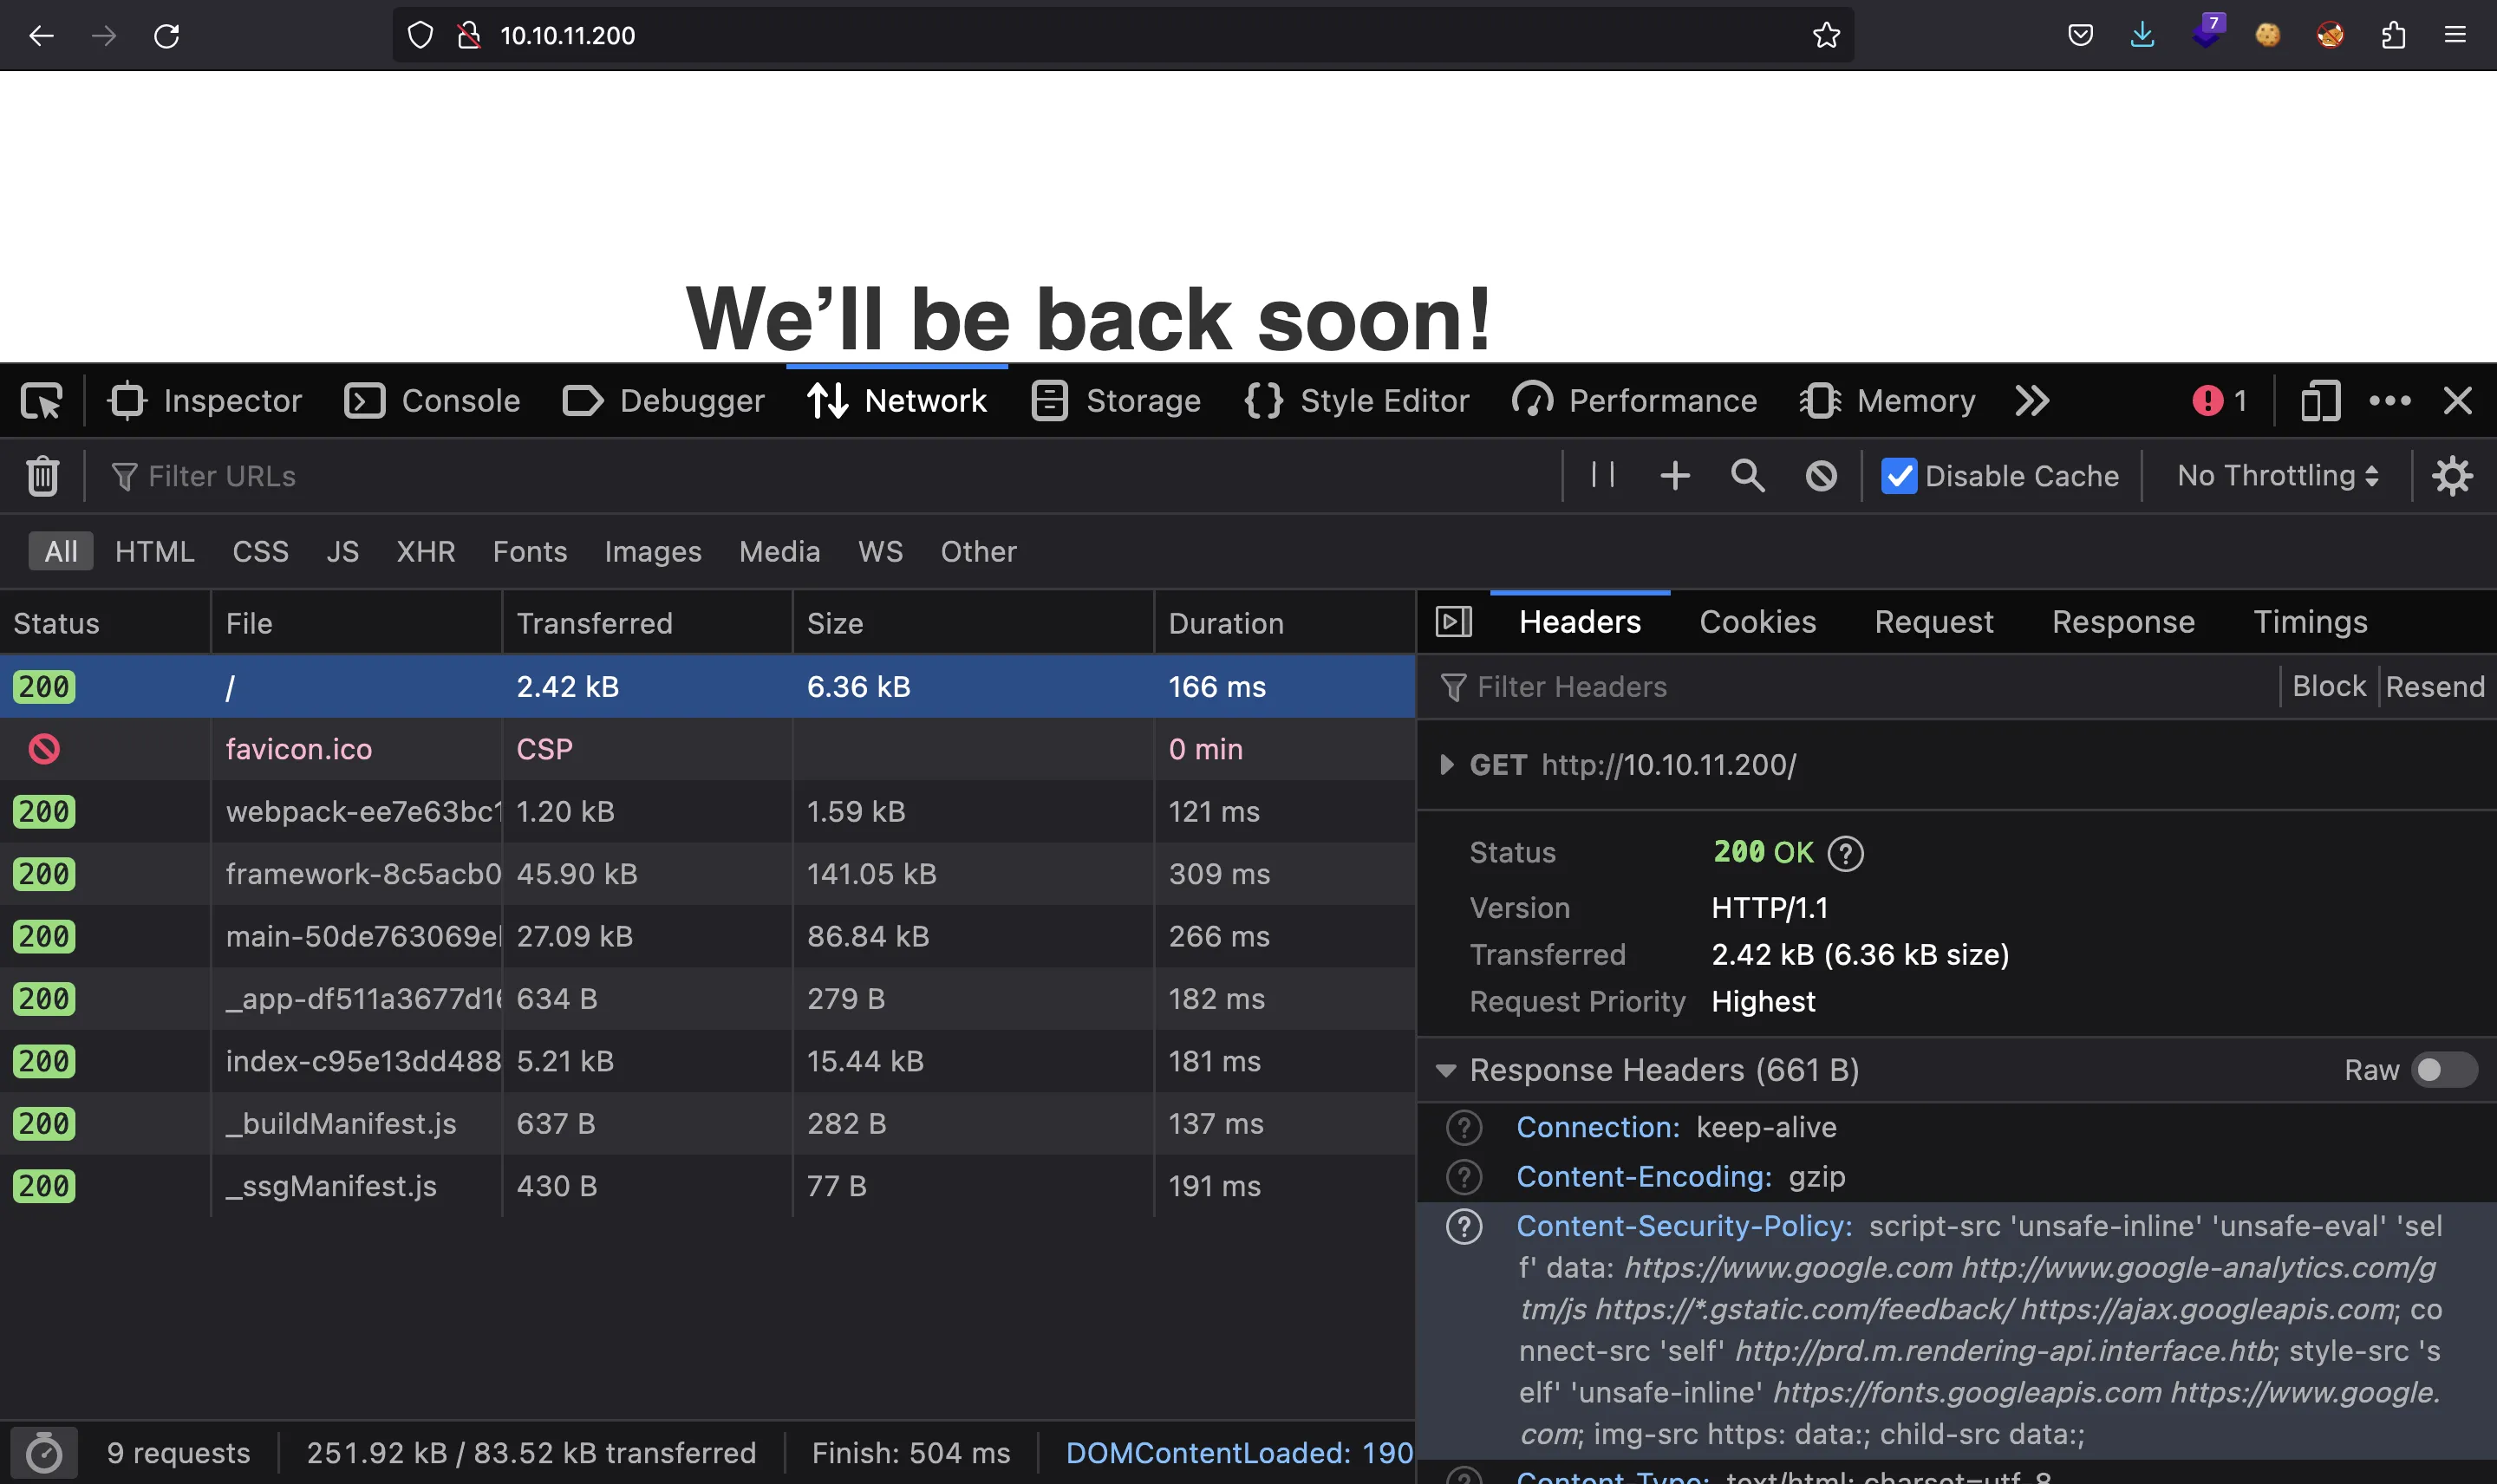This screenshot has width=2497, height=1484.
Task: Switch to the Response details tab
Action: pyautogui.click(x=2123, y=622)
